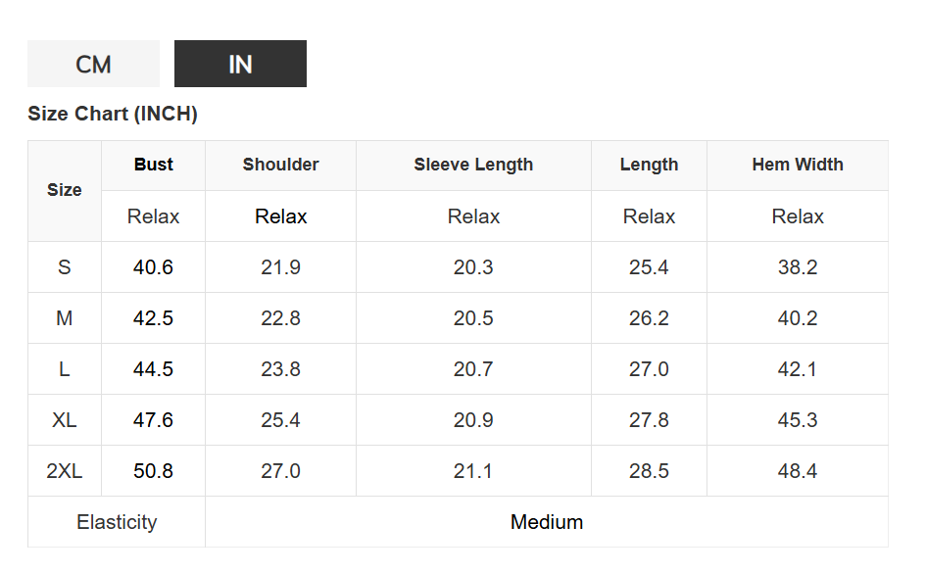The image size is (926, 574).
Task: Click the Length column header
Action: [649, 165]
